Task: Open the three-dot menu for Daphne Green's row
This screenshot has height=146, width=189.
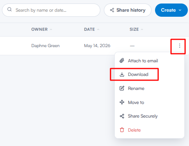Action: [x=180, y=46]
